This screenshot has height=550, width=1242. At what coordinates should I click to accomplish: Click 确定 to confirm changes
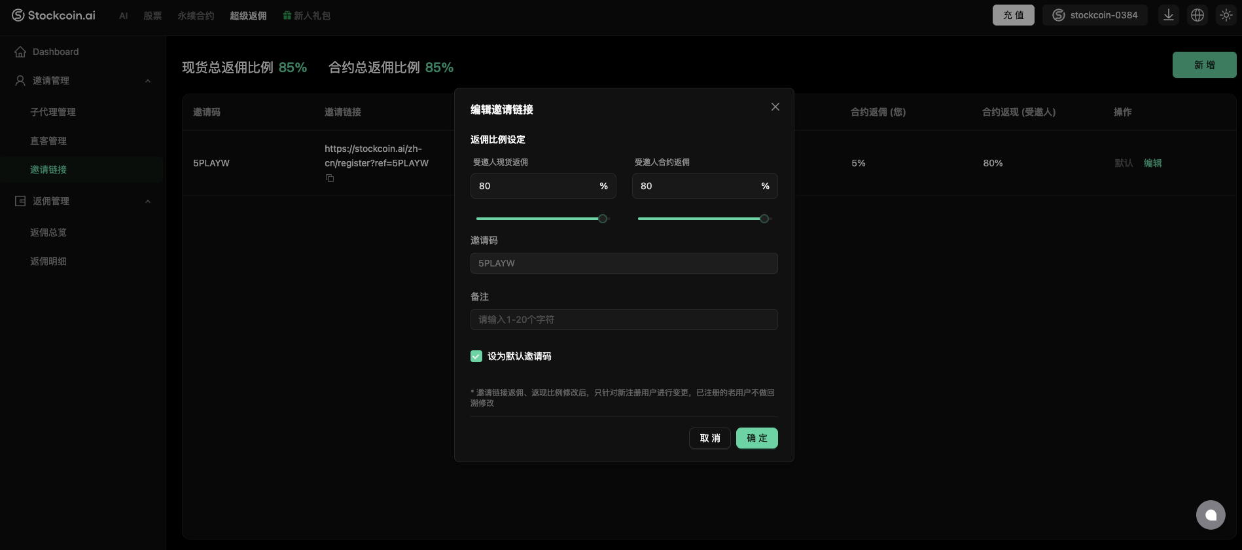[757, 438]
